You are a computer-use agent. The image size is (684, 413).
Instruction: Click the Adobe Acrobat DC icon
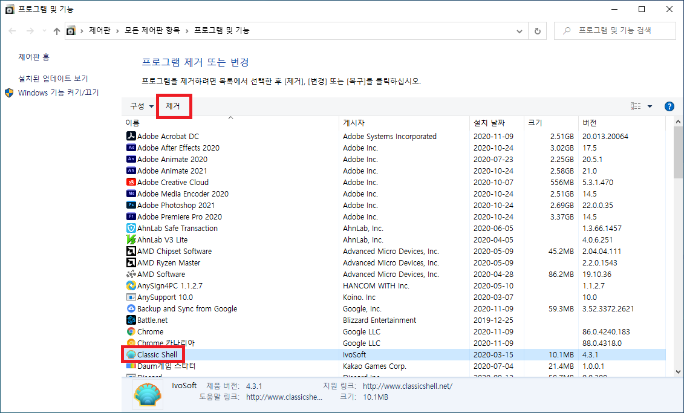coord(131,136)
